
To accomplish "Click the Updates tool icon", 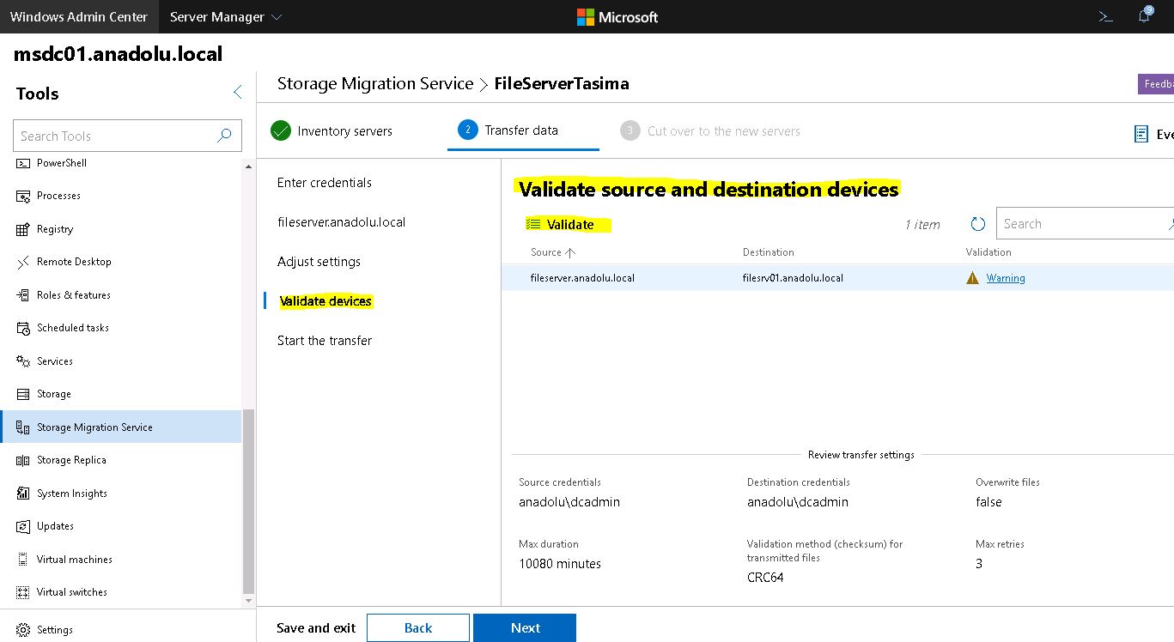I will pyautogui.click(x=22, y=526).
